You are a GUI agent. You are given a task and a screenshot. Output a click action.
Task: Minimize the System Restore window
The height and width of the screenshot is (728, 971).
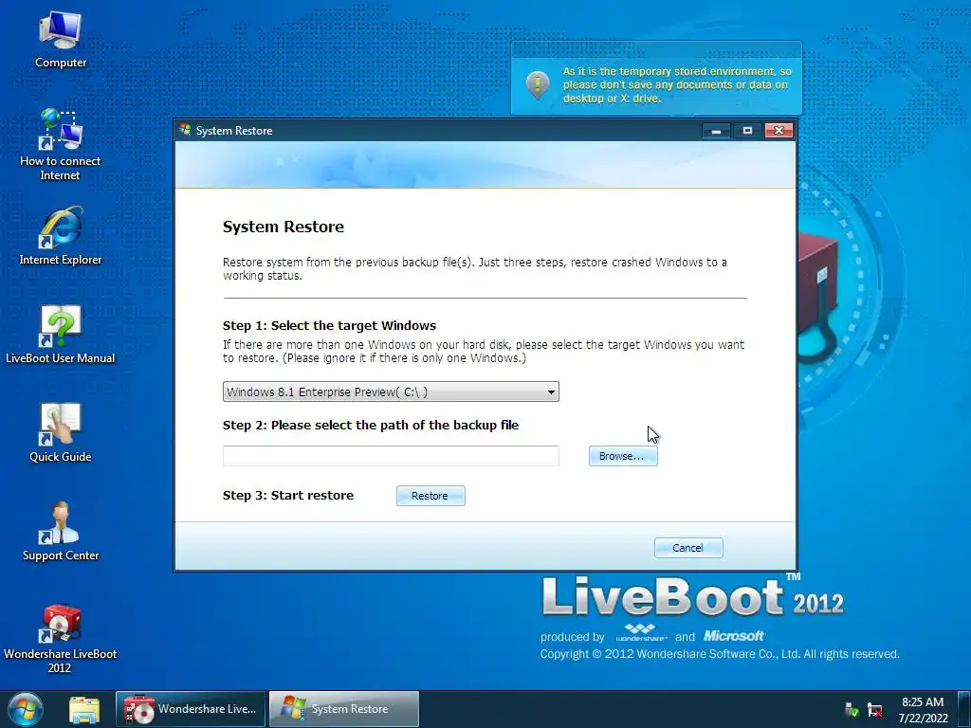point(717,131)
